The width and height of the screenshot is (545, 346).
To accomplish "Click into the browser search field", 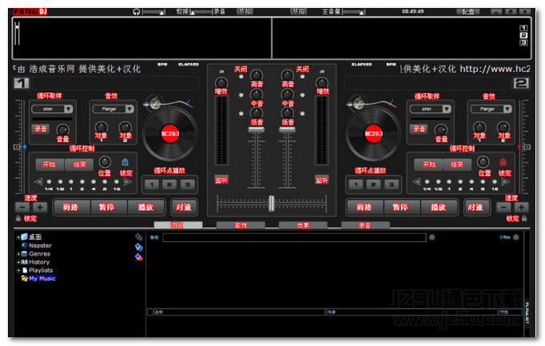I will coord(294,237).
